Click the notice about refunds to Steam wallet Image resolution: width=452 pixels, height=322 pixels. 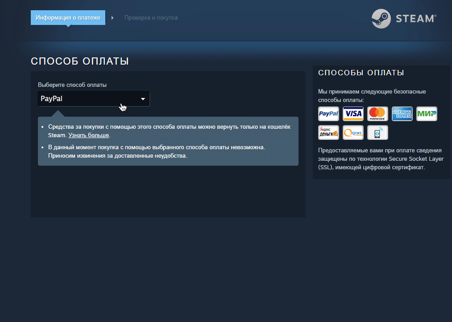tap(169, 131)
